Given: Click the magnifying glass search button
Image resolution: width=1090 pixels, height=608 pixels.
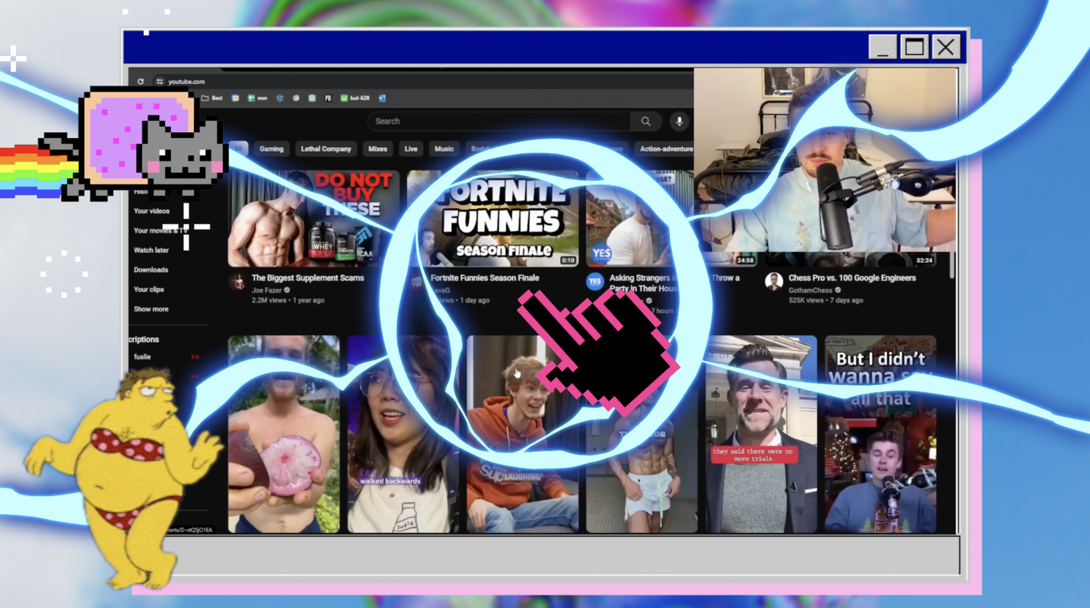Looking at the screenshot, I should (x=646, y=121).
